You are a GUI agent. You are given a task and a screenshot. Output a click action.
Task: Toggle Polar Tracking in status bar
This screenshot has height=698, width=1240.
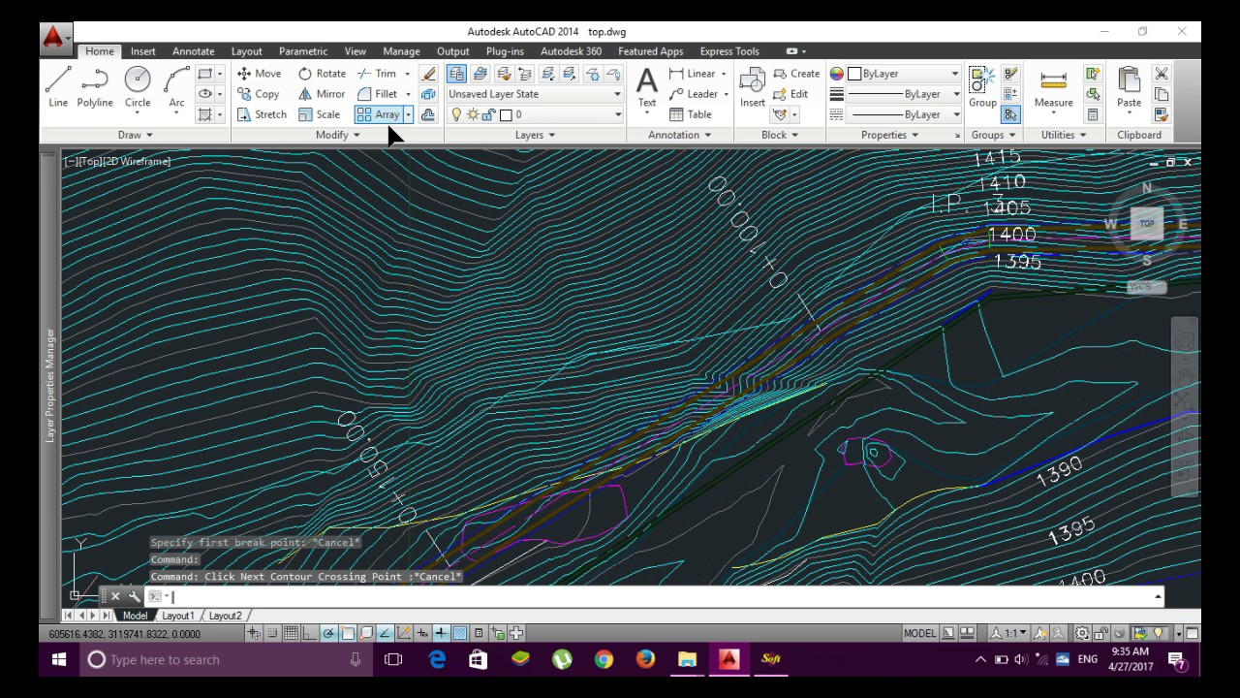(328, 634)
